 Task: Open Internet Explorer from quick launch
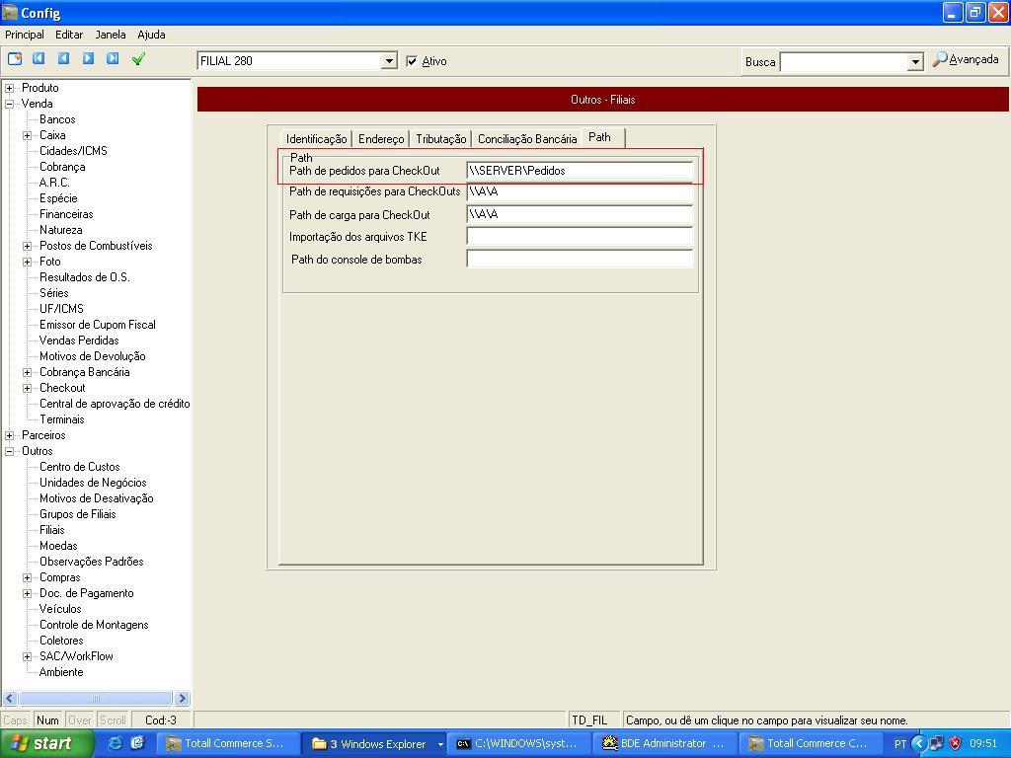click(x=115, y=743)
